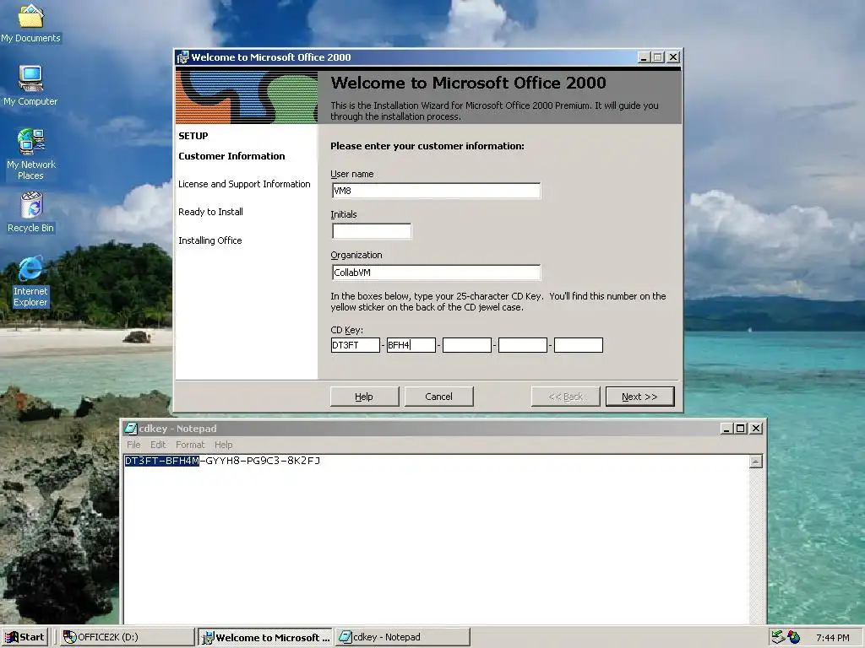865x648 pixels.
Task: Switch to OFFICE2K (D:) taskbar window
Action: click(127, 637)
